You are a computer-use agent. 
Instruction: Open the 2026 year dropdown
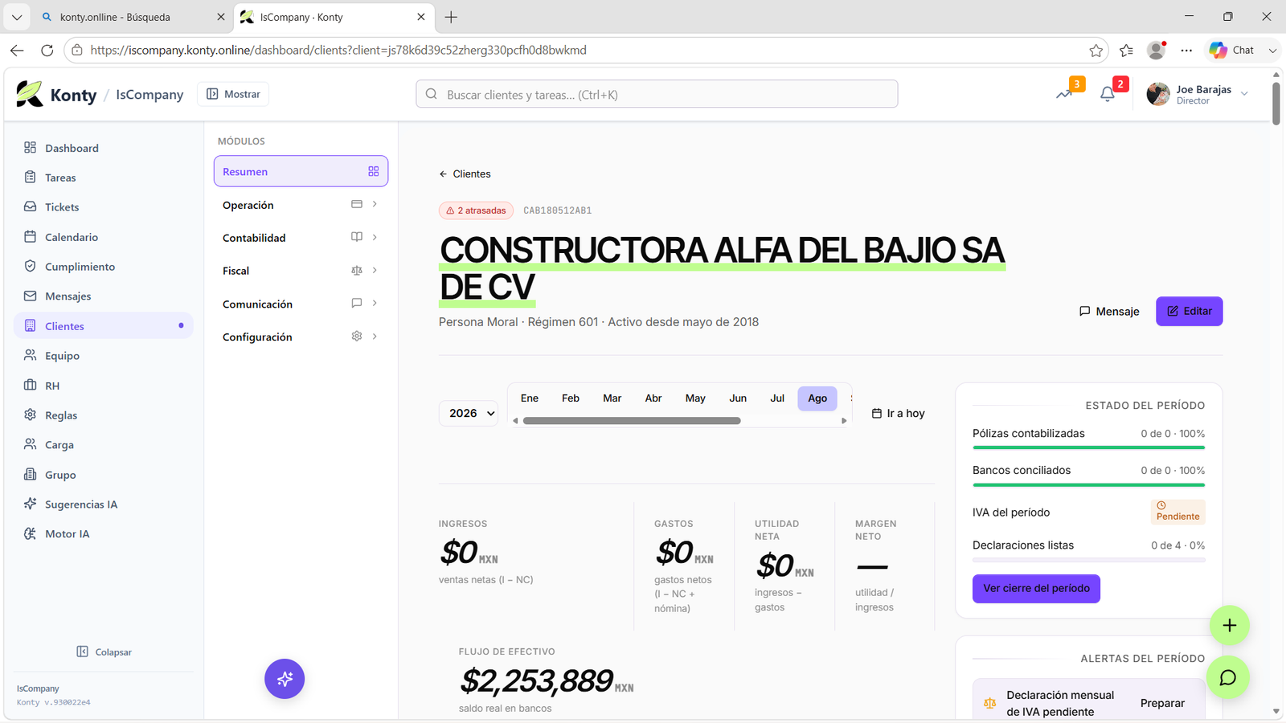click(x=469, y=413)
